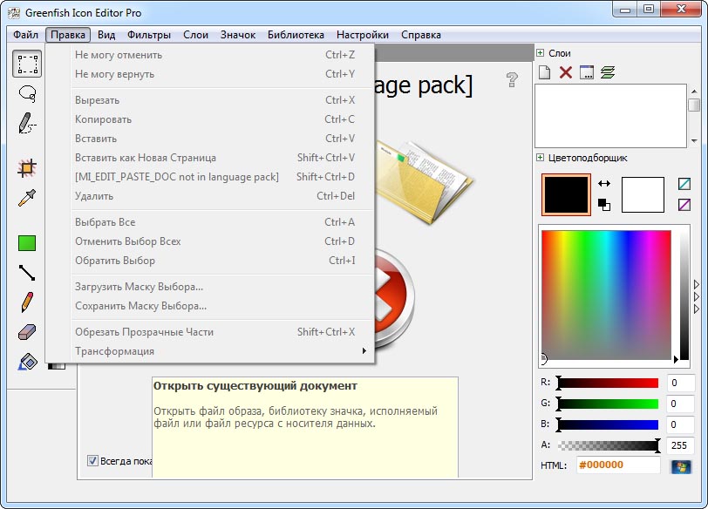This screenshot has width=708, height=509.
Task: Open the Фильтры menu
Action: coord(149,35)
